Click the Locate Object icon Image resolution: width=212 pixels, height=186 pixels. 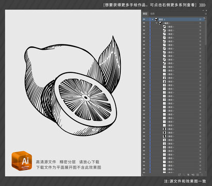[x=184, y=175]
